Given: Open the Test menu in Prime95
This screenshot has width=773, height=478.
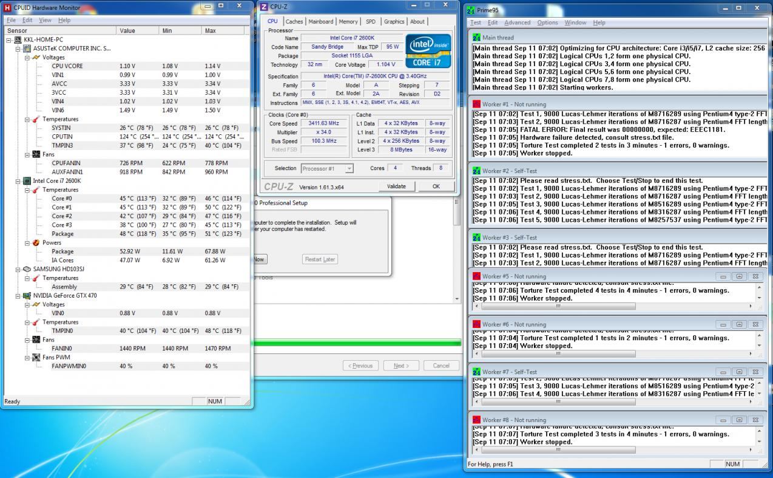Looking at the screenshot, I should coord(476,22).
